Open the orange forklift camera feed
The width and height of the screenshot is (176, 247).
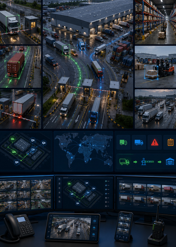pos(156,67)
